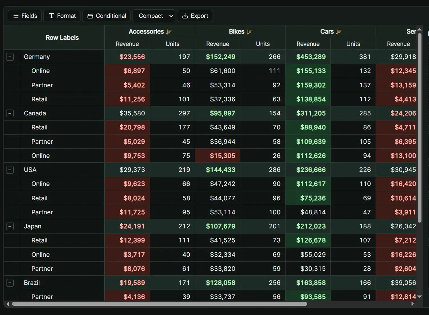Click the $3,717 Accessories revenue cell

(x=127, y=255)
